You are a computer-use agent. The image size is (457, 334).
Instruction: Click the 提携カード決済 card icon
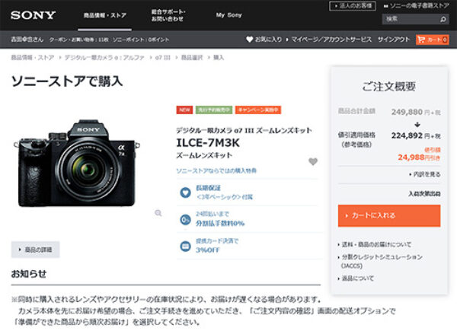(185, 246)
